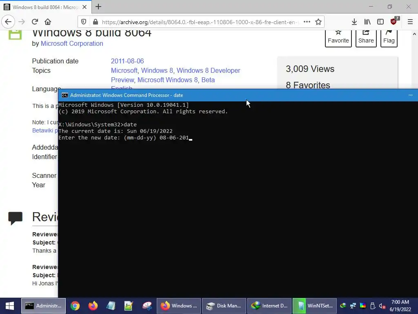
Task: Switch to WinNTSetup taskbar button
Action: coord(315,306)
